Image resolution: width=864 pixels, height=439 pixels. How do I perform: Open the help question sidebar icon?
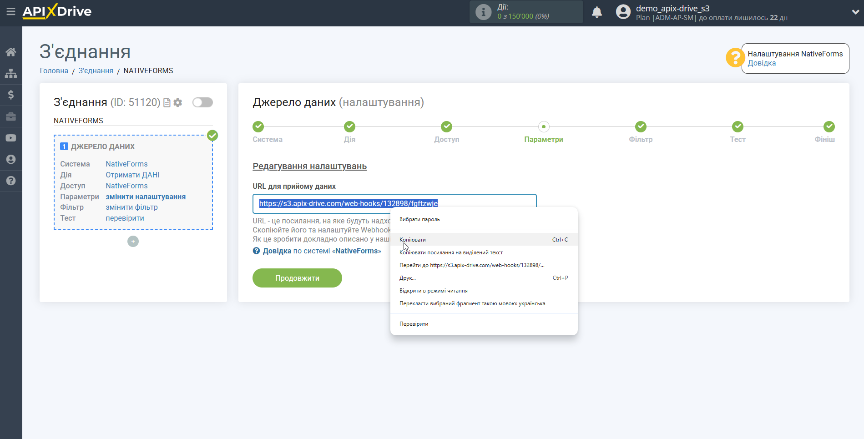point(11,181)
